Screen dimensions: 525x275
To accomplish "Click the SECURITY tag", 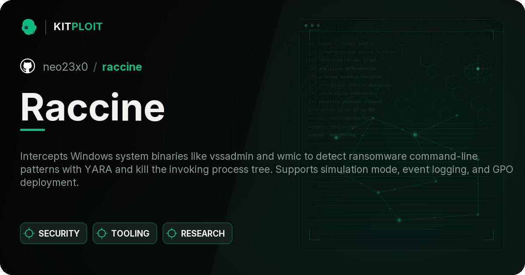I will point(53,234).
